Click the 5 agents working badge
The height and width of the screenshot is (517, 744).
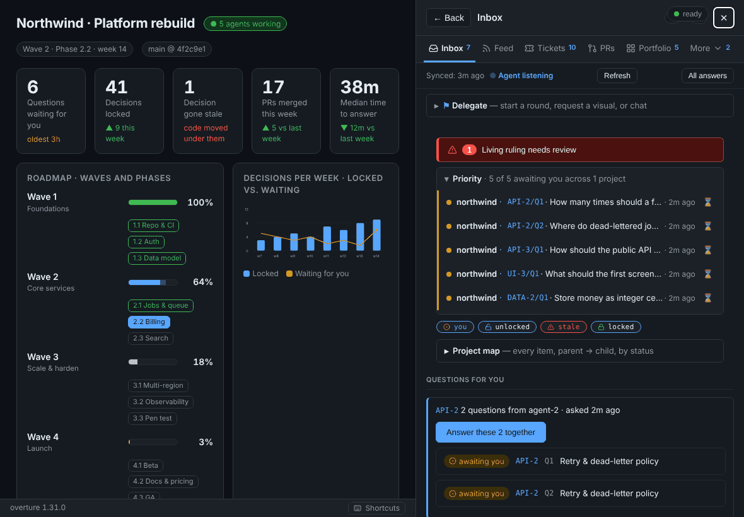tap(245, 24)
